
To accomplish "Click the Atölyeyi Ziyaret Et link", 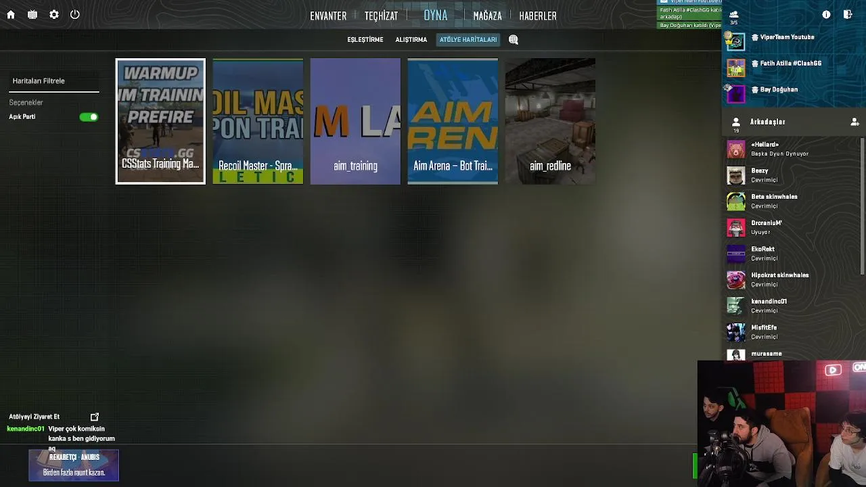I will (35, 417).
